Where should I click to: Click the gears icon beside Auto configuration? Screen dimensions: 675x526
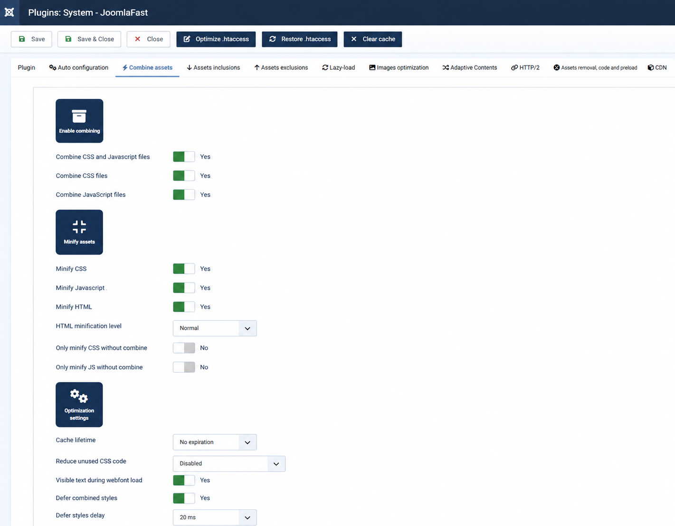tap(53, 67)
